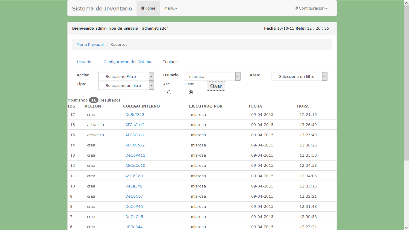Click the scrollbar up arrow
The image size is (409, 230).
click(x=406, y=2)
